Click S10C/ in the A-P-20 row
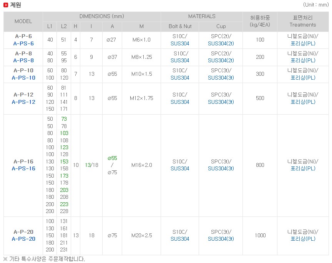The image size is (332, 263). (180, 232)
